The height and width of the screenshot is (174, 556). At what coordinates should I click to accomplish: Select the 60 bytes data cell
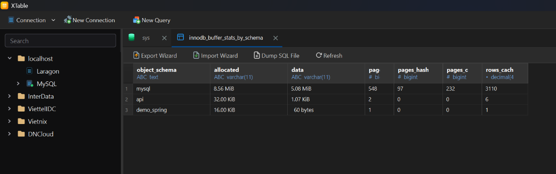[326, 110]
